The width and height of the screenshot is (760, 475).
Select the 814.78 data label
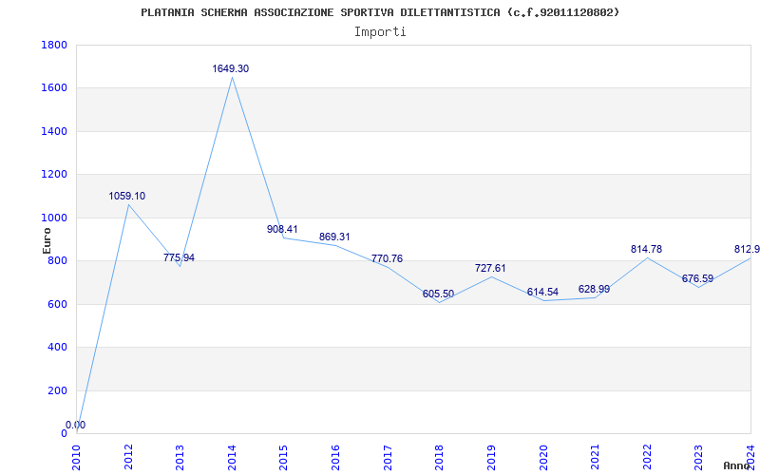[646, 249]
